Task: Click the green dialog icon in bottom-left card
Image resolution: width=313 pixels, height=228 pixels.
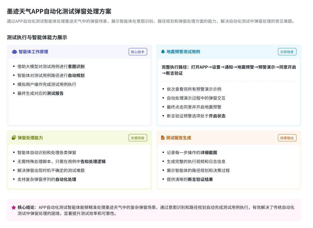Action: (x=14, y=138)
